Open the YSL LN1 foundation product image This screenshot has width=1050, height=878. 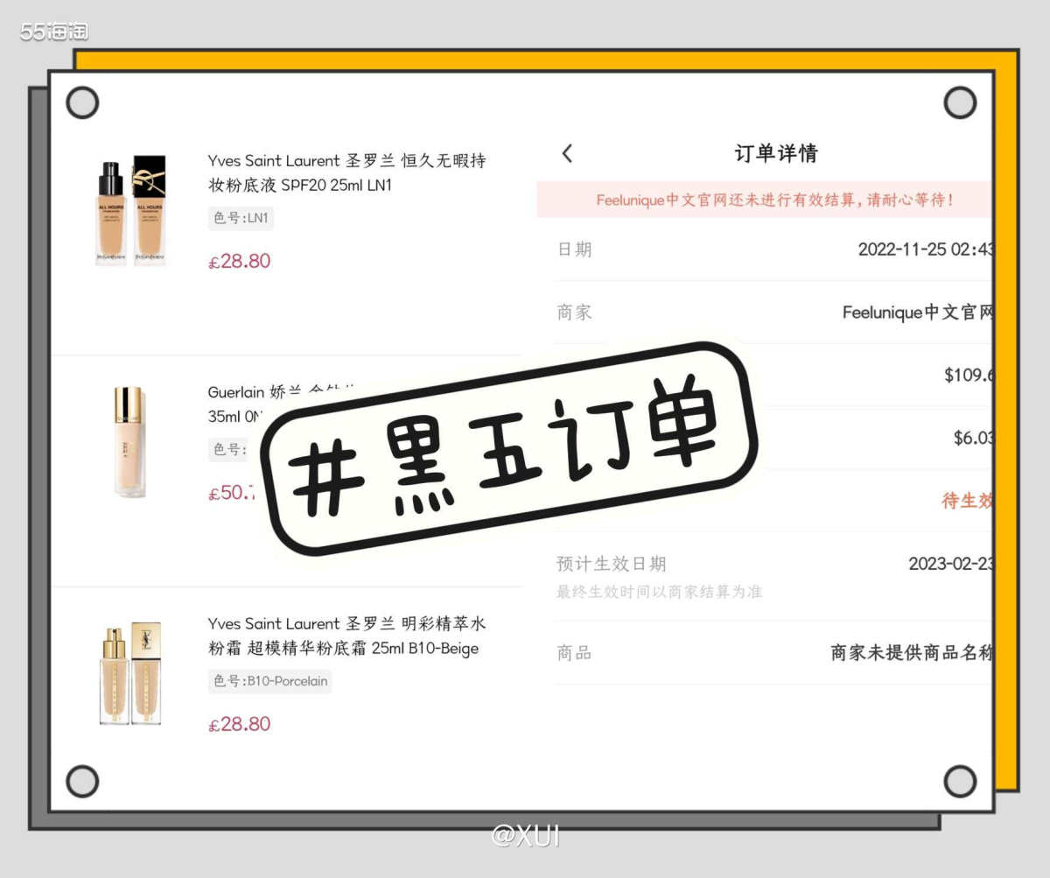point(130,210)
